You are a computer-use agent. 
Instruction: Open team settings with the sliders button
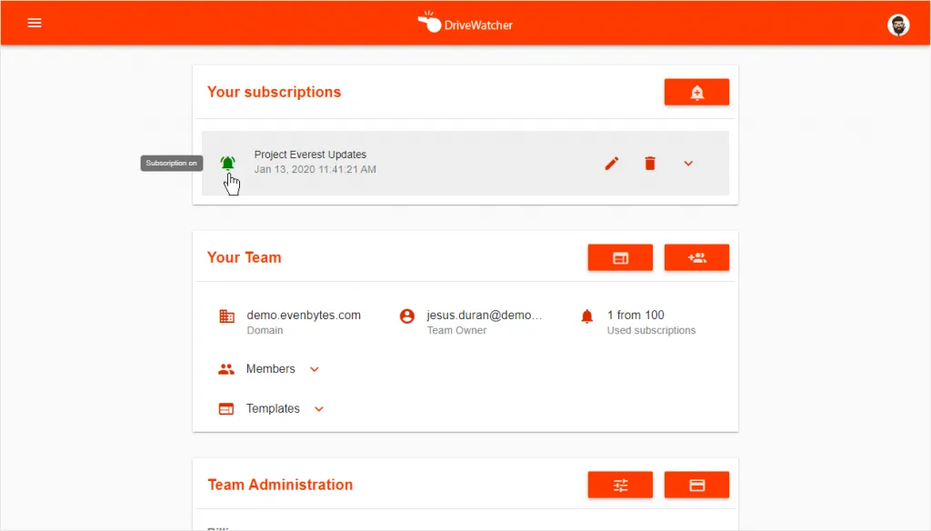[x=620, y=486]
